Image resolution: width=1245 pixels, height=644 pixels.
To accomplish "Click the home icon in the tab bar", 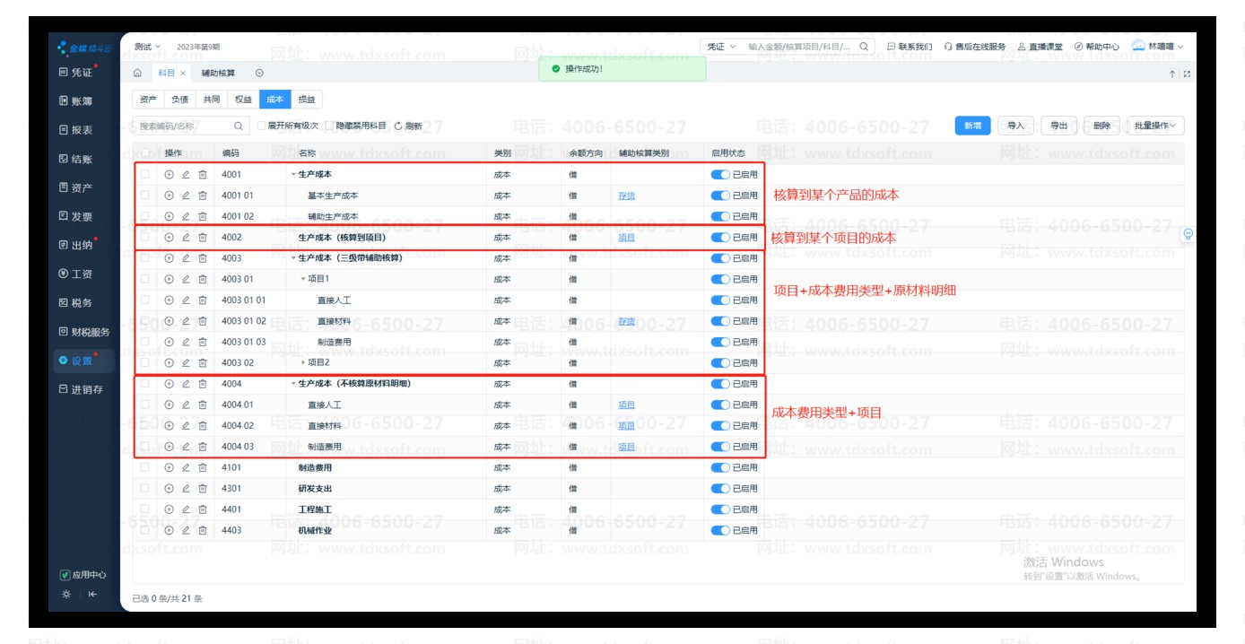I will [x=137, y=74].
